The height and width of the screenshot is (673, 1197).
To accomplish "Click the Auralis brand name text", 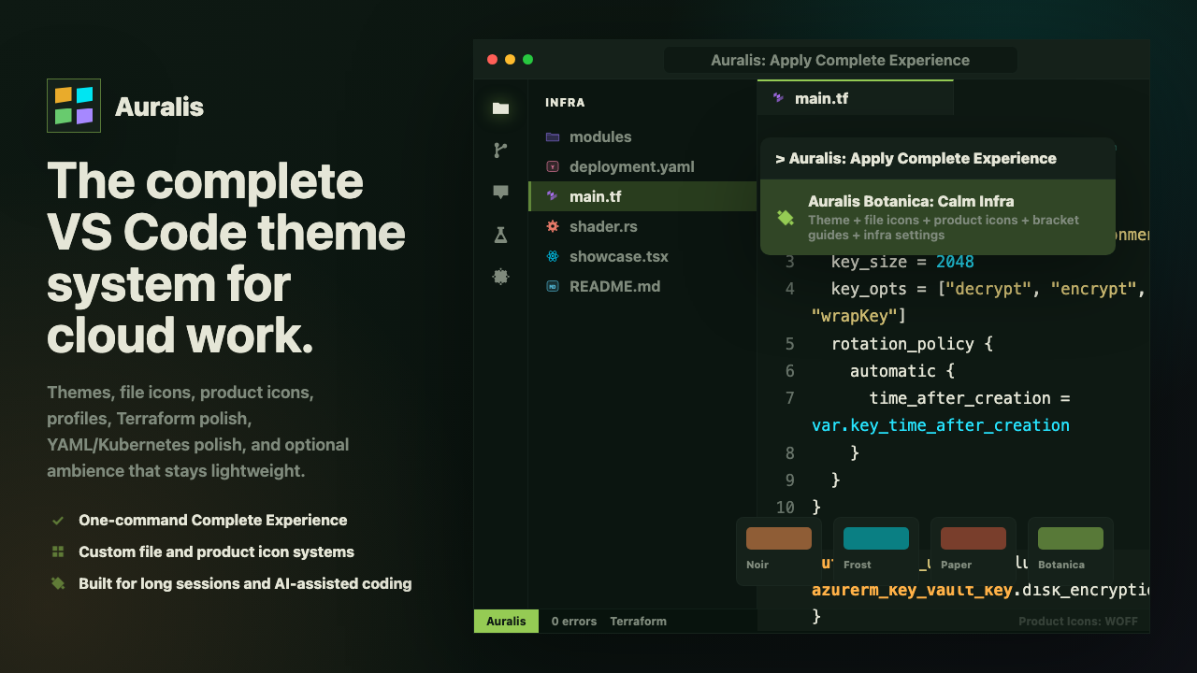I will tap(159, 107).
